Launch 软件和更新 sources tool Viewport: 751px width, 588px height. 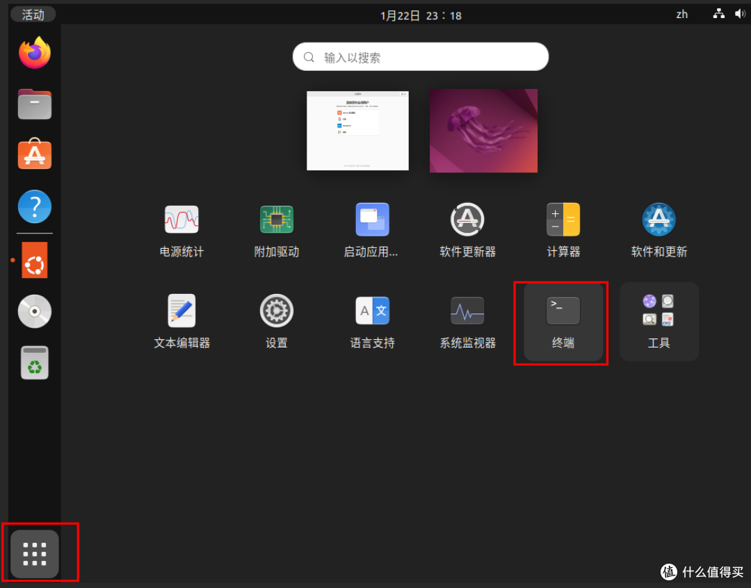tap(659, 229)
